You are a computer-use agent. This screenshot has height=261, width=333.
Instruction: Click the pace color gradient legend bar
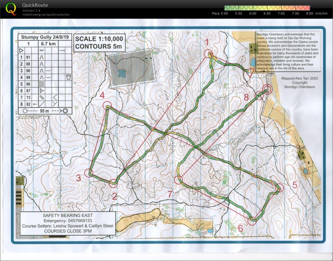(x=267, y=8)
